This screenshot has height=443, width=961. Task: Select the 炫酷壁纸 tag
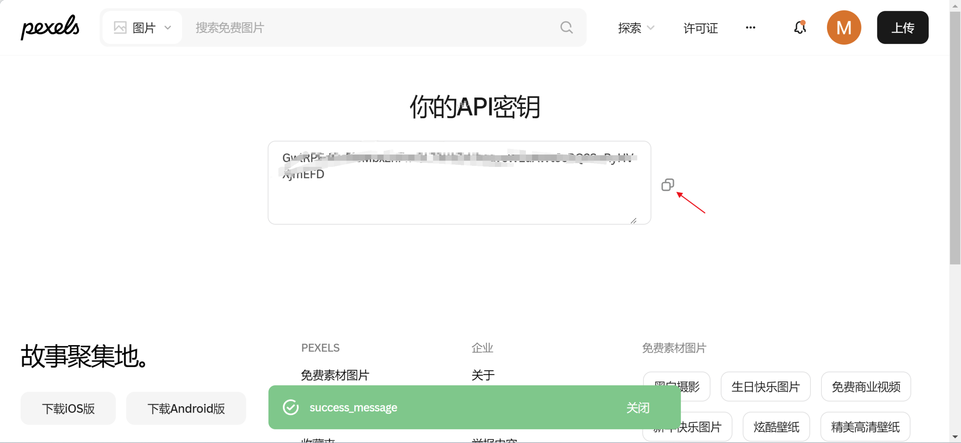coord(776,426)
